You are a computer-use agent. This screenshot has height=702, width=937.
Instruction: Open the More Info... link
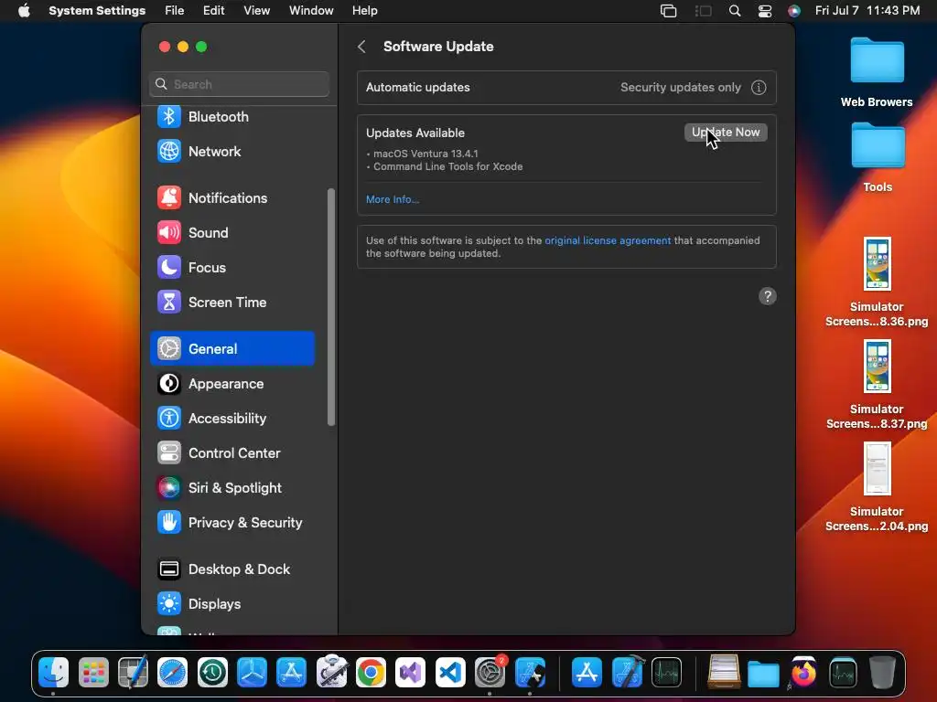(x=392, y=199)
